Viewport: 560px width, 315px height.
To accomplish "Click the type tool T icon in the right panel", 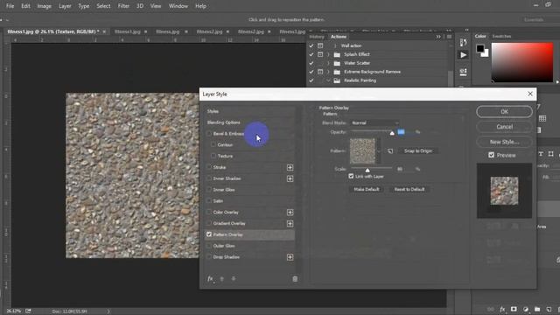I will [x=541, y=154].
